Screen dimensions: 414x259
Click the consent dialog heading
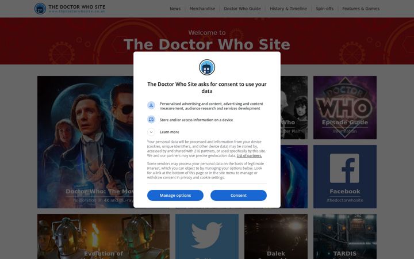[207, 87]
